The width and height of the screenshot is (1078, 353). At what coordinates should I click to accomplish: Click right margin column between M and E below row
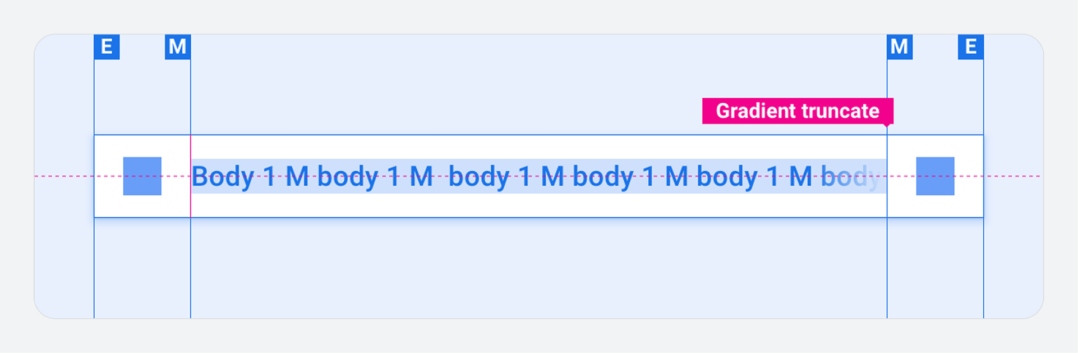coord(935,268)
